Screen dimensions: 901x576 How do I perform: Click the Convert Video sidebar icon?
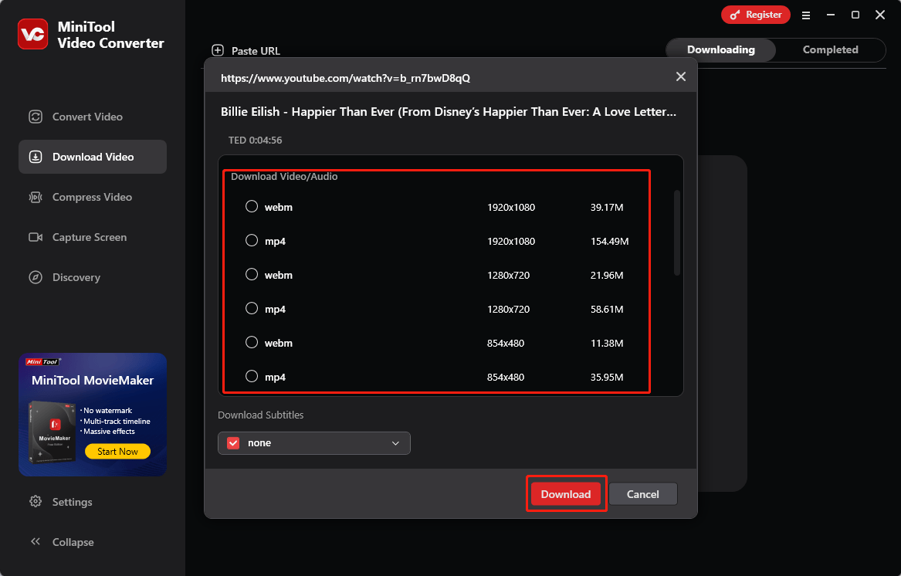pos(36,117)
